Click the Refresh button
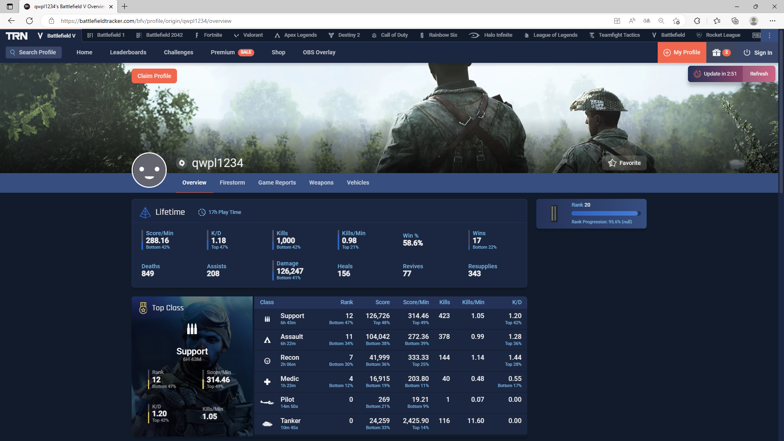 (759, 74)
